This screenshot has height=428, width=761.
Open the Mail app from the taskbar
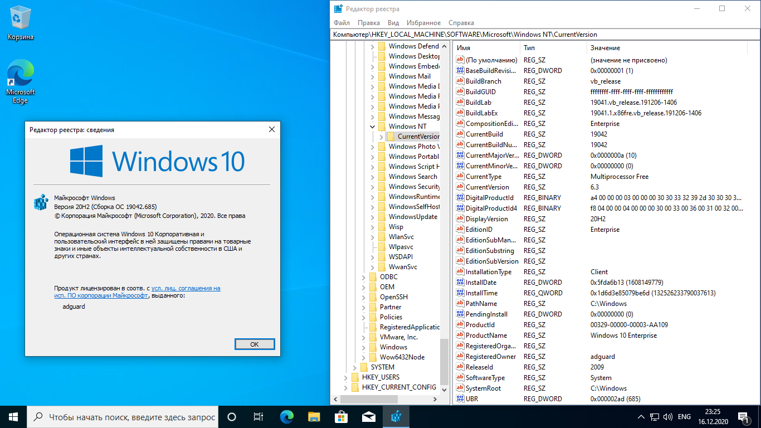tap(368, 417)
